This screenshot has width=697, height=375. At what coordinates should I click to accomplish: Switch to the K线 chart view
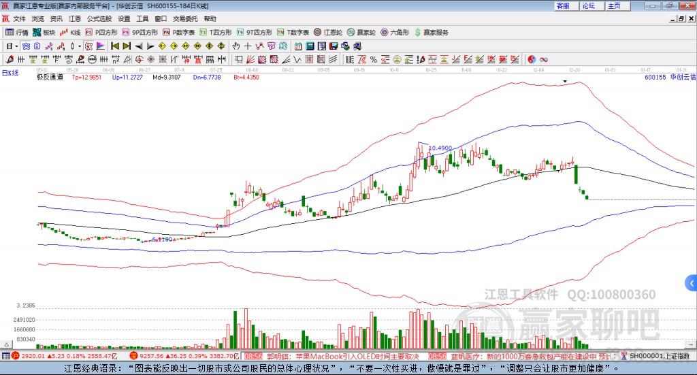pyautogui.click(x=70, y=33)
